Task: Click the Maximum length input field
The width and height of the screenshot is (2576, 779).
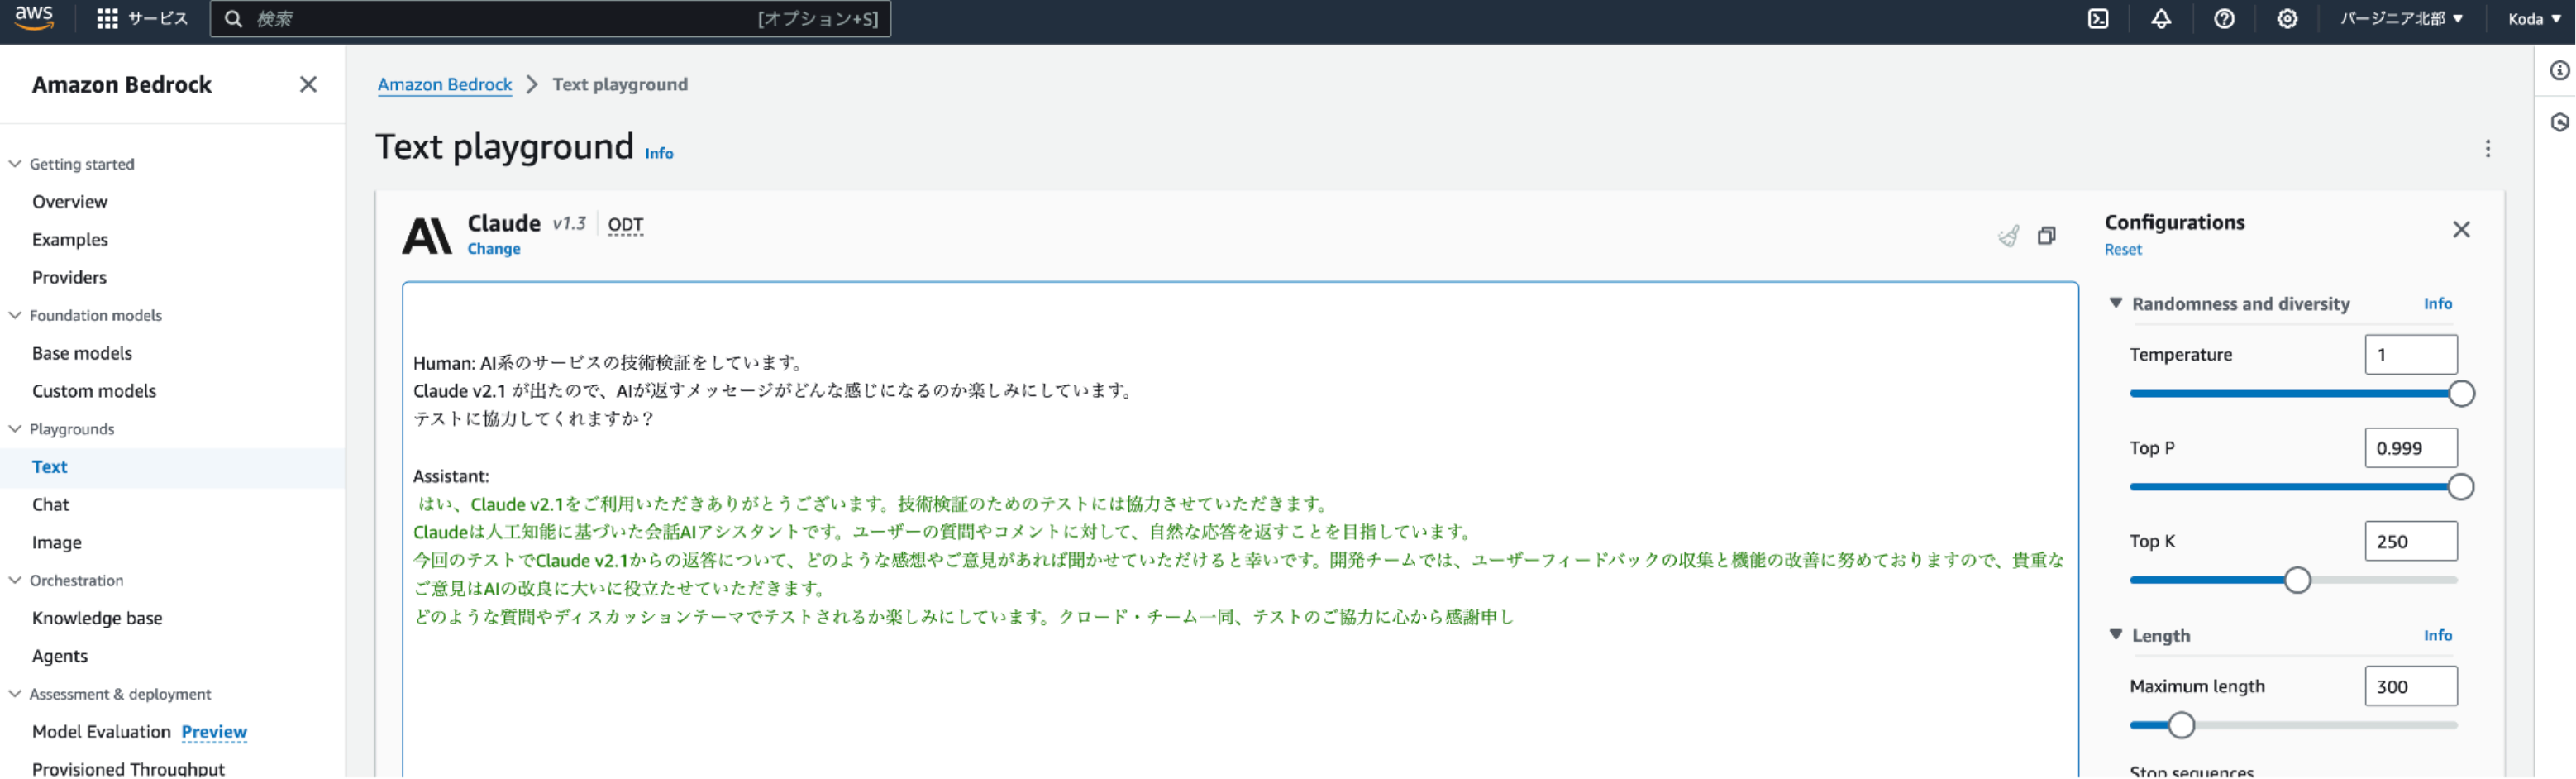Action: tap(2410, 687)
